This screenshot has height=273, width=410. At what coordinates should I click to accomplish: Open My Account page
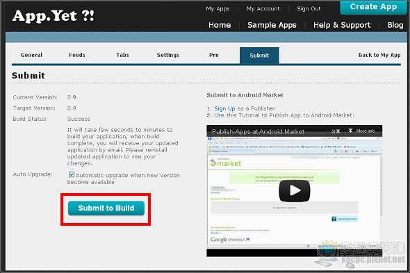coord(263,8)
